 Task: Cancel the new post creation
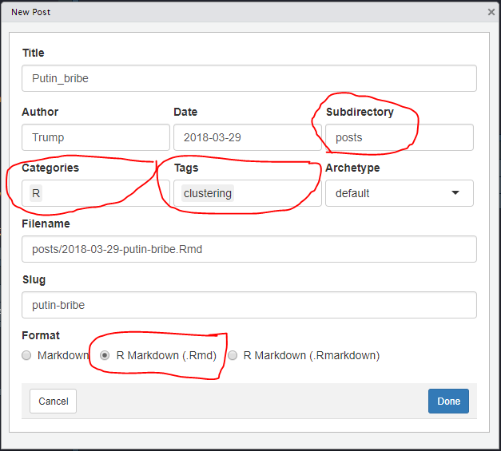[x=53, y=401]
